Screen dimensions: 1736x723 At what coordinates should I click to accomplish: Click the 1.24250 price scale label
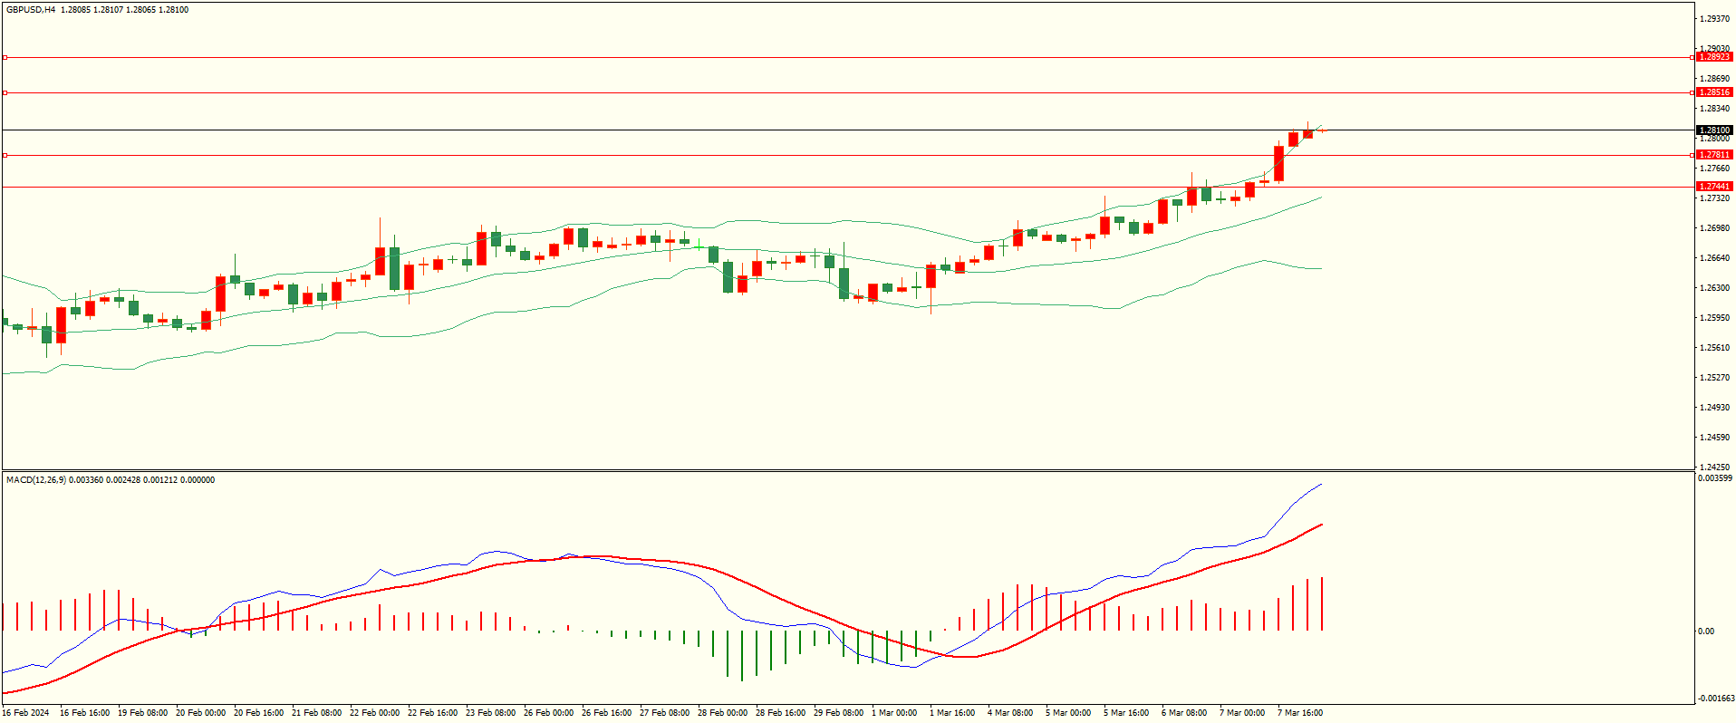(x=1714, y=468)
